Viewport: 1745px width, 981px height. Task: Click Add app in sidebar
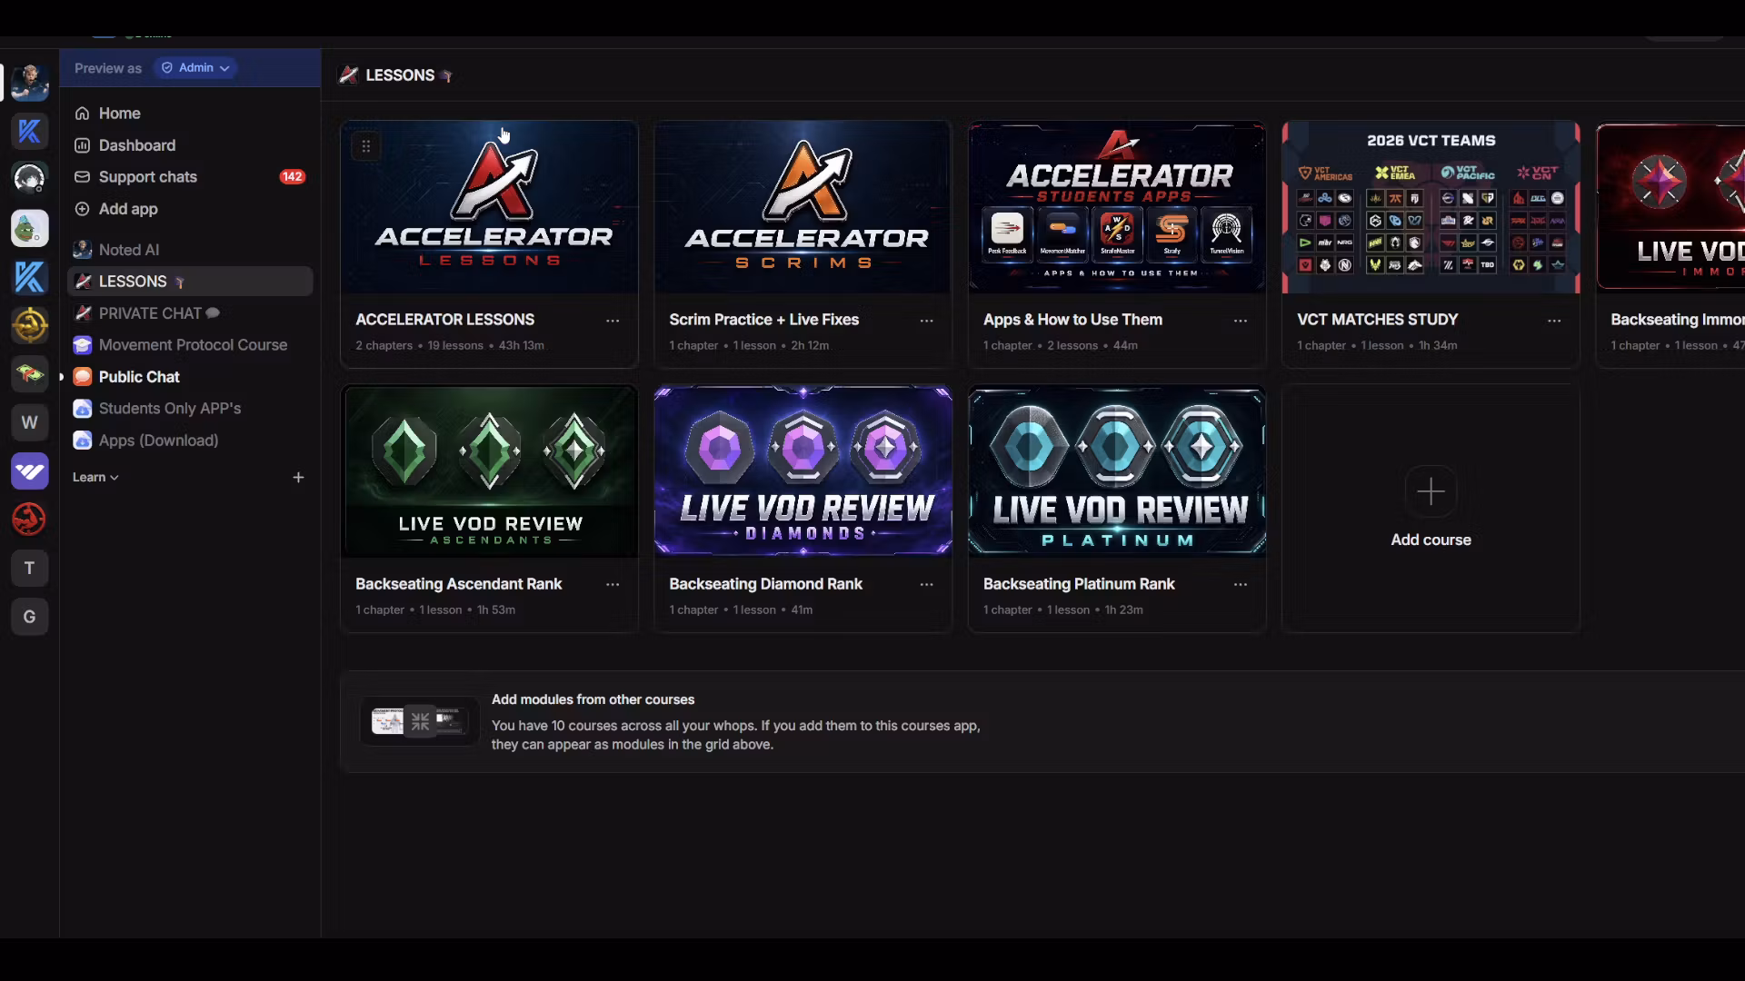click(x=190, y=209)
